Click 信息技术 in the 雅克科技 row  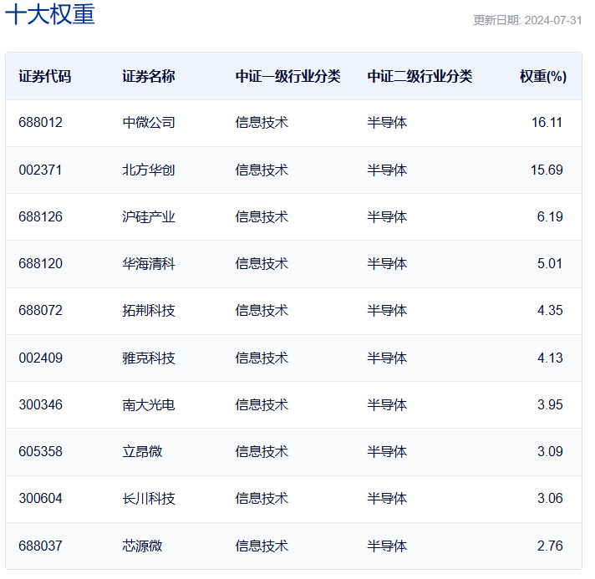tap(262, 358)
